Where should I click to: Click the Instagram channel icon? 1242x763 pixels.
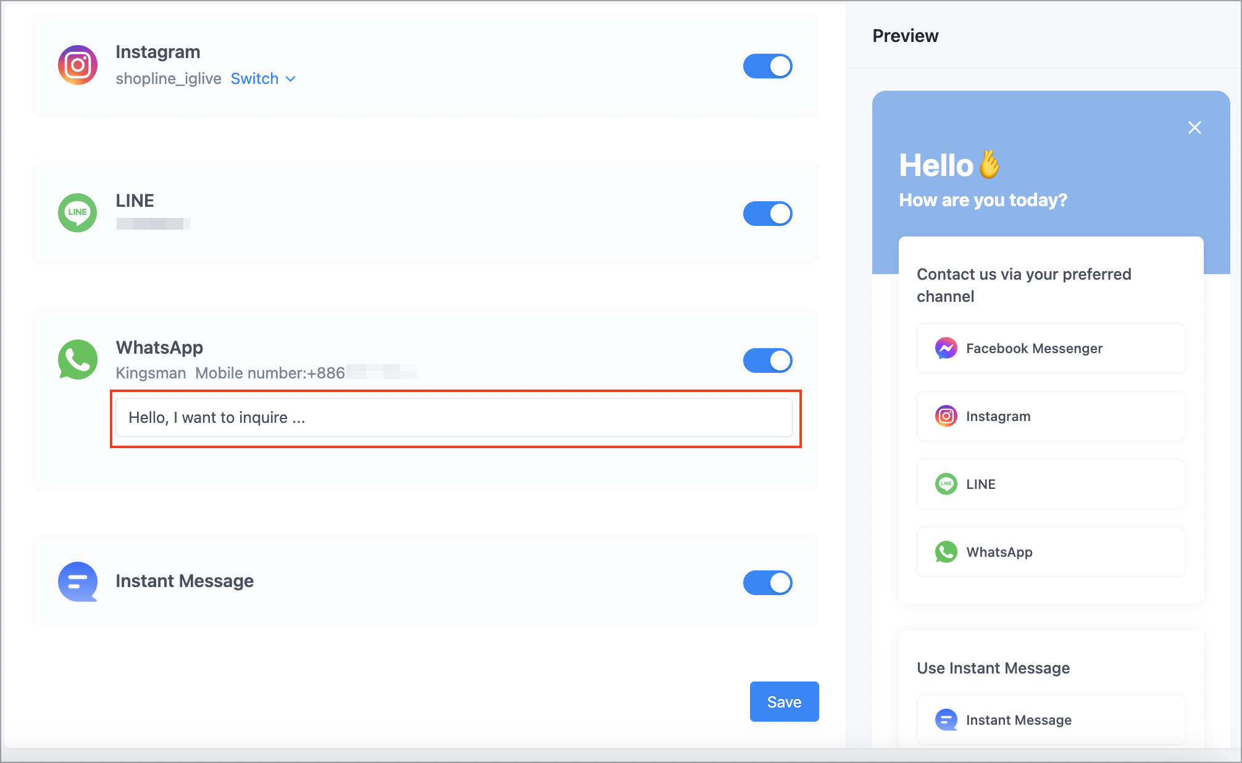(x=77, y=64)
